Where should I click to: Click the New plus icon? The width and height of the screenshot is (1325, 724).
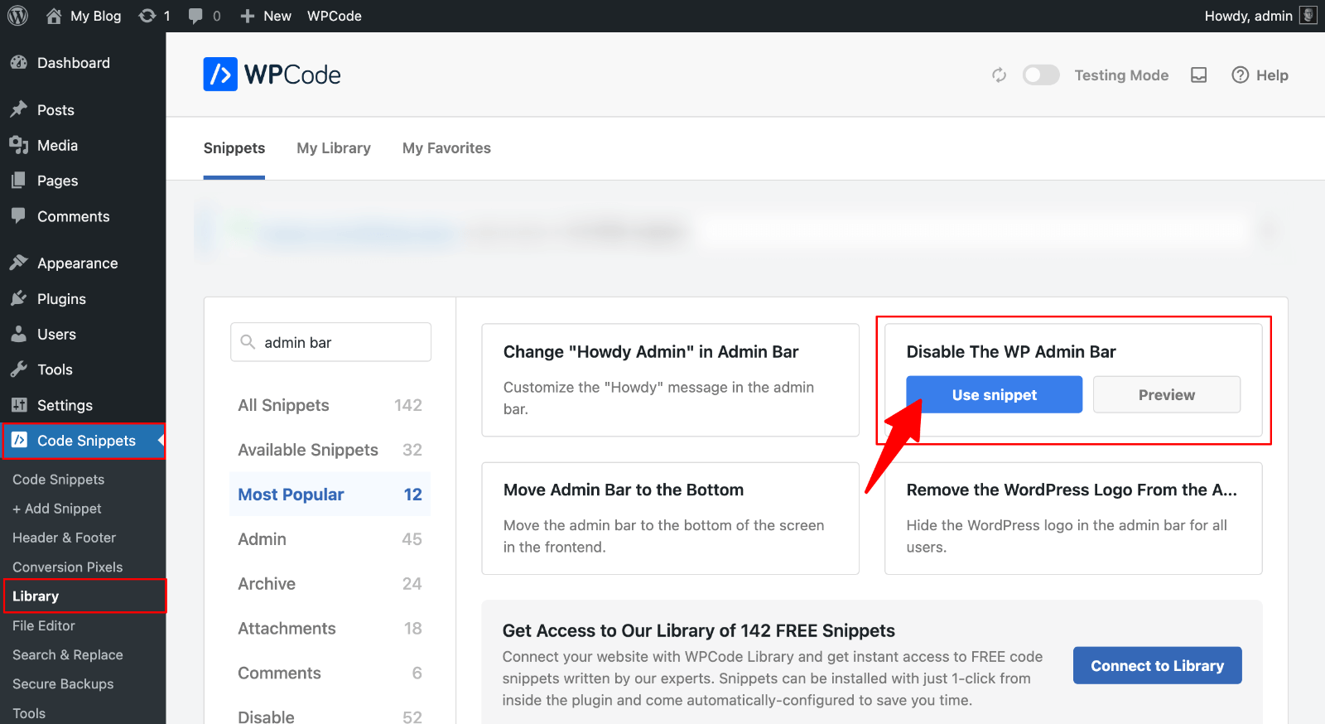pyautogui.click(x=247, y=16)
